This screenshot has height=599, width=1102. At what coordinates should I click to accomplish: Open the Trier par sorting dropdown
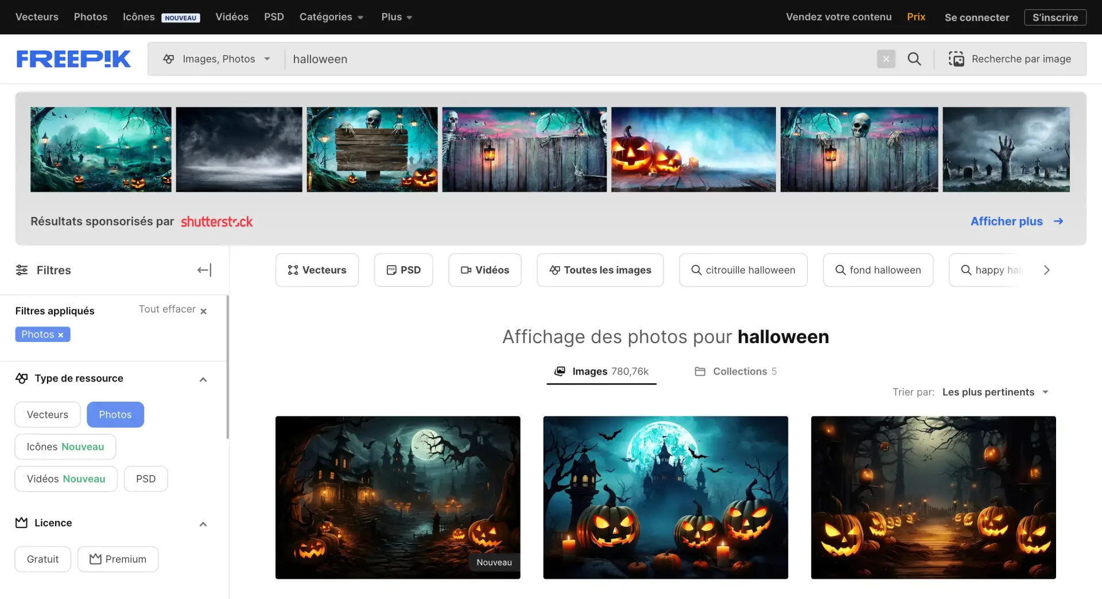[996, 392]
